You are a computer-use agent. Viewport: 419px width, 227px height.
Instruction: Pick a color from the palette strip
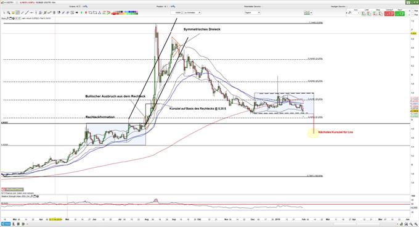click(x=125, y=12)
